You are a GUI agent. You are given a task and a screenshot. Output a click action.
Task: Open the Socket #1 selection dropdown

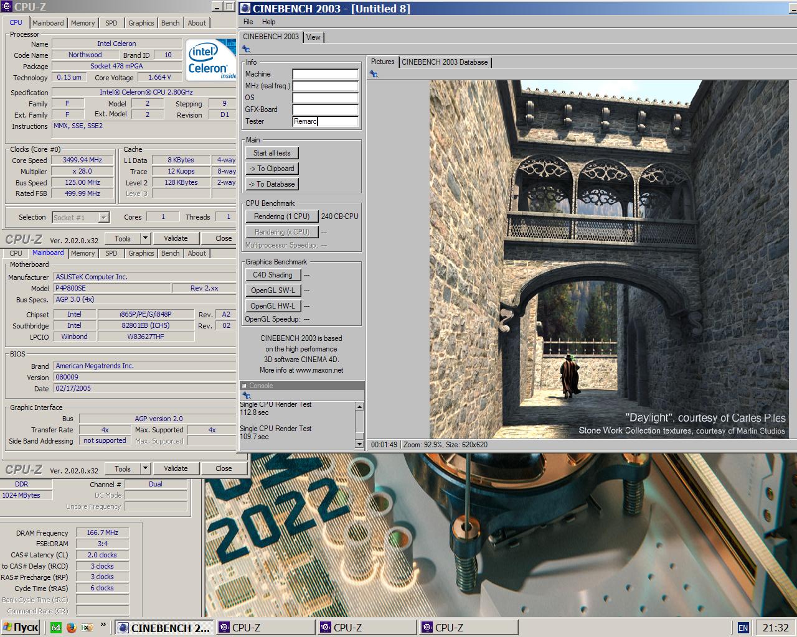[104, 217]
